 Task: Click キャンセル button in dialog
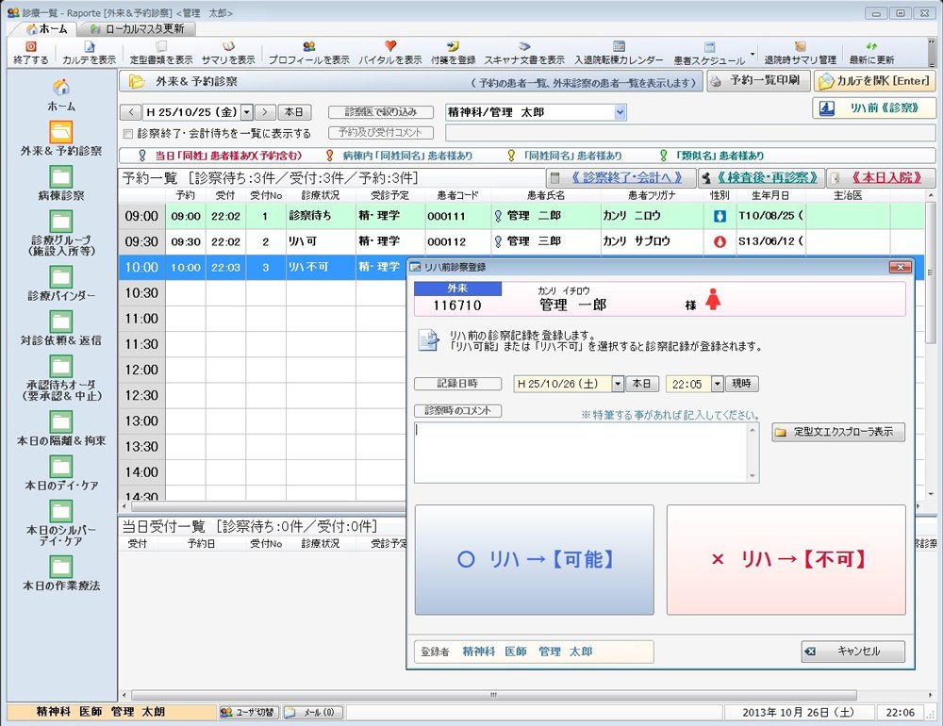(852, 652)
